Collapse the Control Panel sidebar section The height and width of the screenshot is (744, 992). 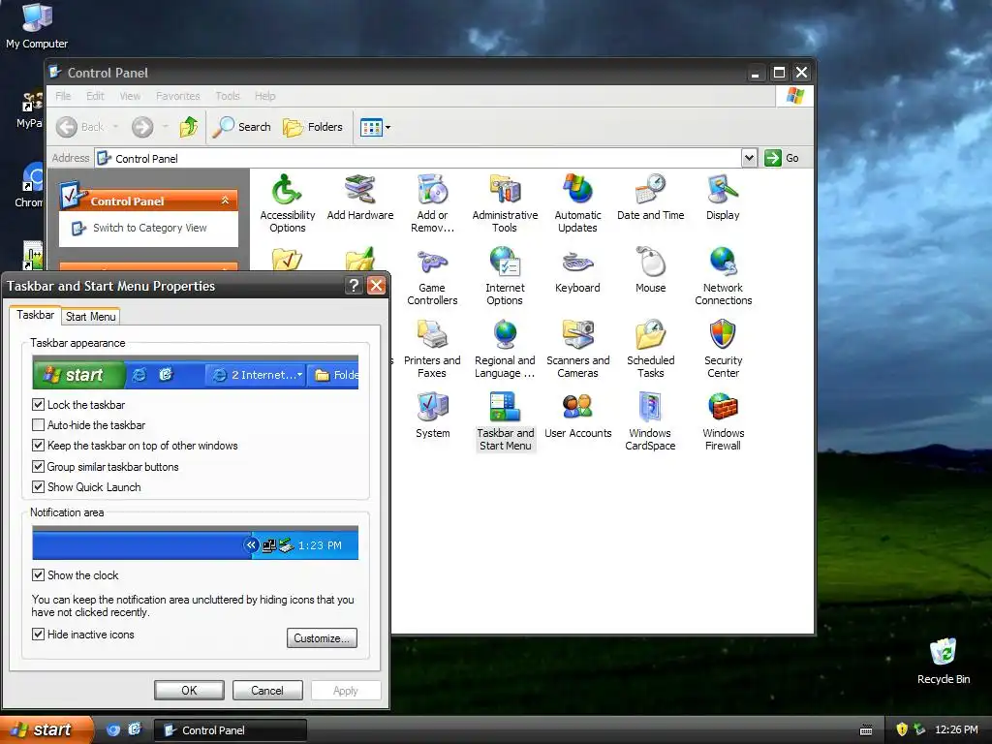225,201
